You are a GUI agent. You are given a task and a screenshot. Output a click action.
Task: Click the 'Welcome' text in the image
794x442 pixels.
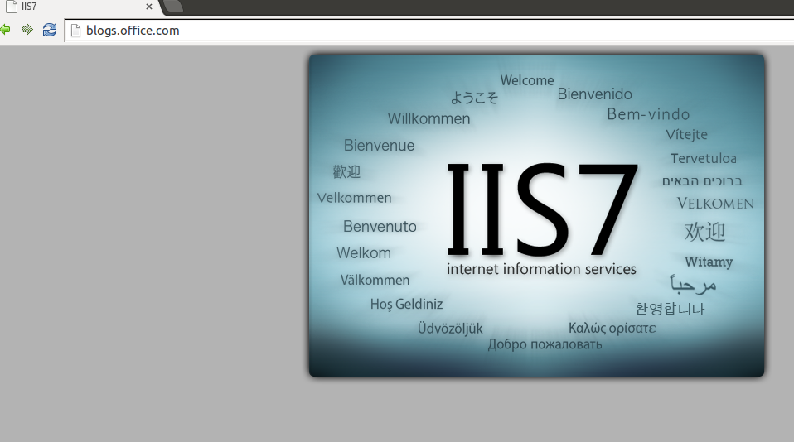click(x=526, y=80)
